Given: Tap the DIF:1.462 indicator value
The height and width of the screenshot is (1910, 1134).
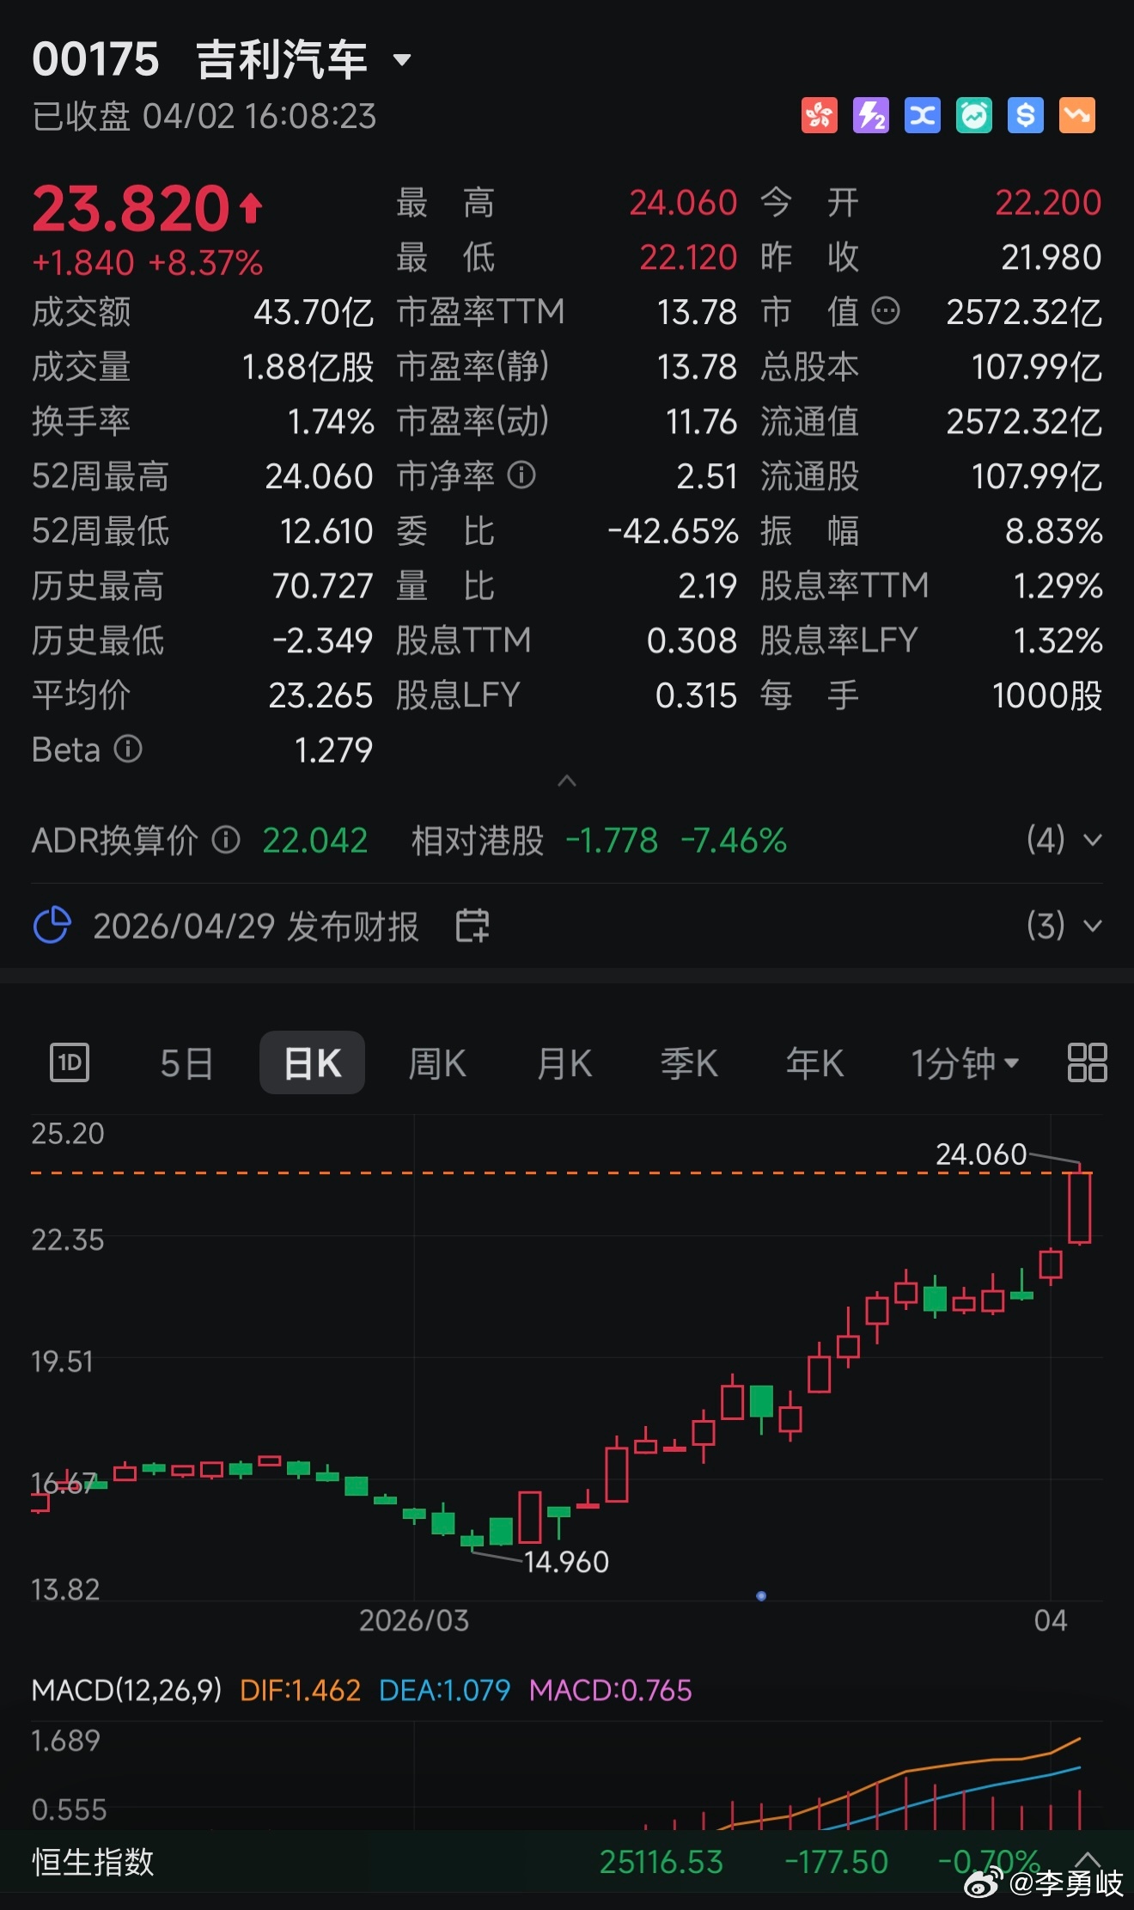Looking at the screenshot, I should coord(300,1691).
